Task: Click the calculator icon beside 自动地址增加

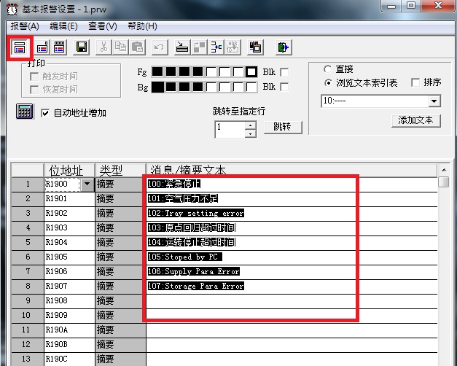Action: point(24,112)
